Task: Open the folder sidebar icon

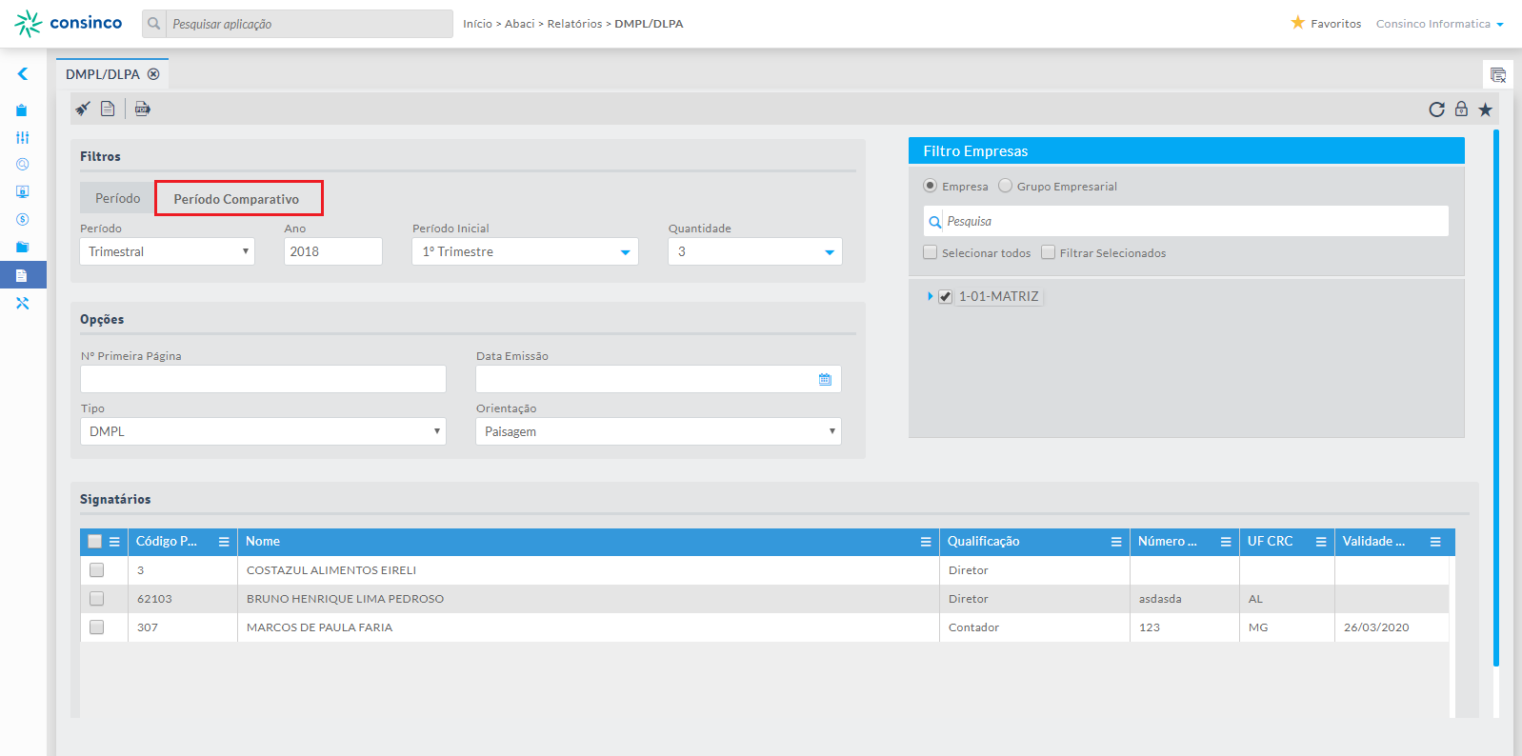Action: (x=22, y=247)
